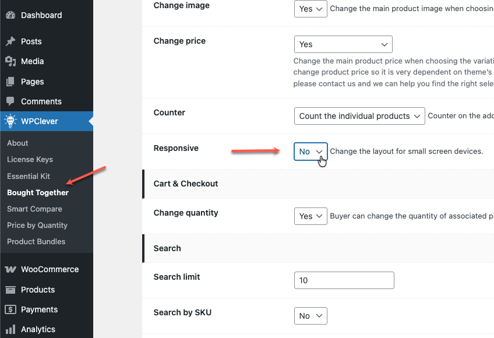This screenshot has height=338, width=494.
Task: Click the WPClever lightbulb icon
Action: pos(10,121)
